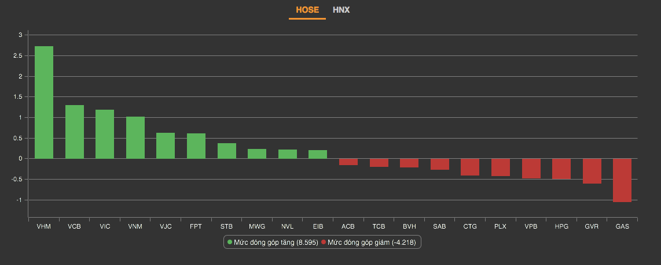The image size is (661, 265).
Task: Select the red ACB bar
Action: 348,162
